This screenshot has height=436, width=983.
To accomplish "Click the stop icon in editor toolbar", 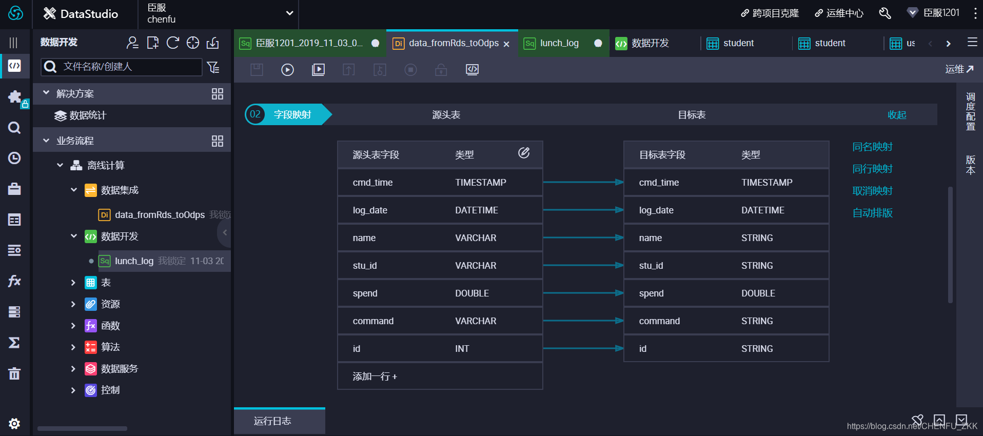I will click(x=410, y=70).
